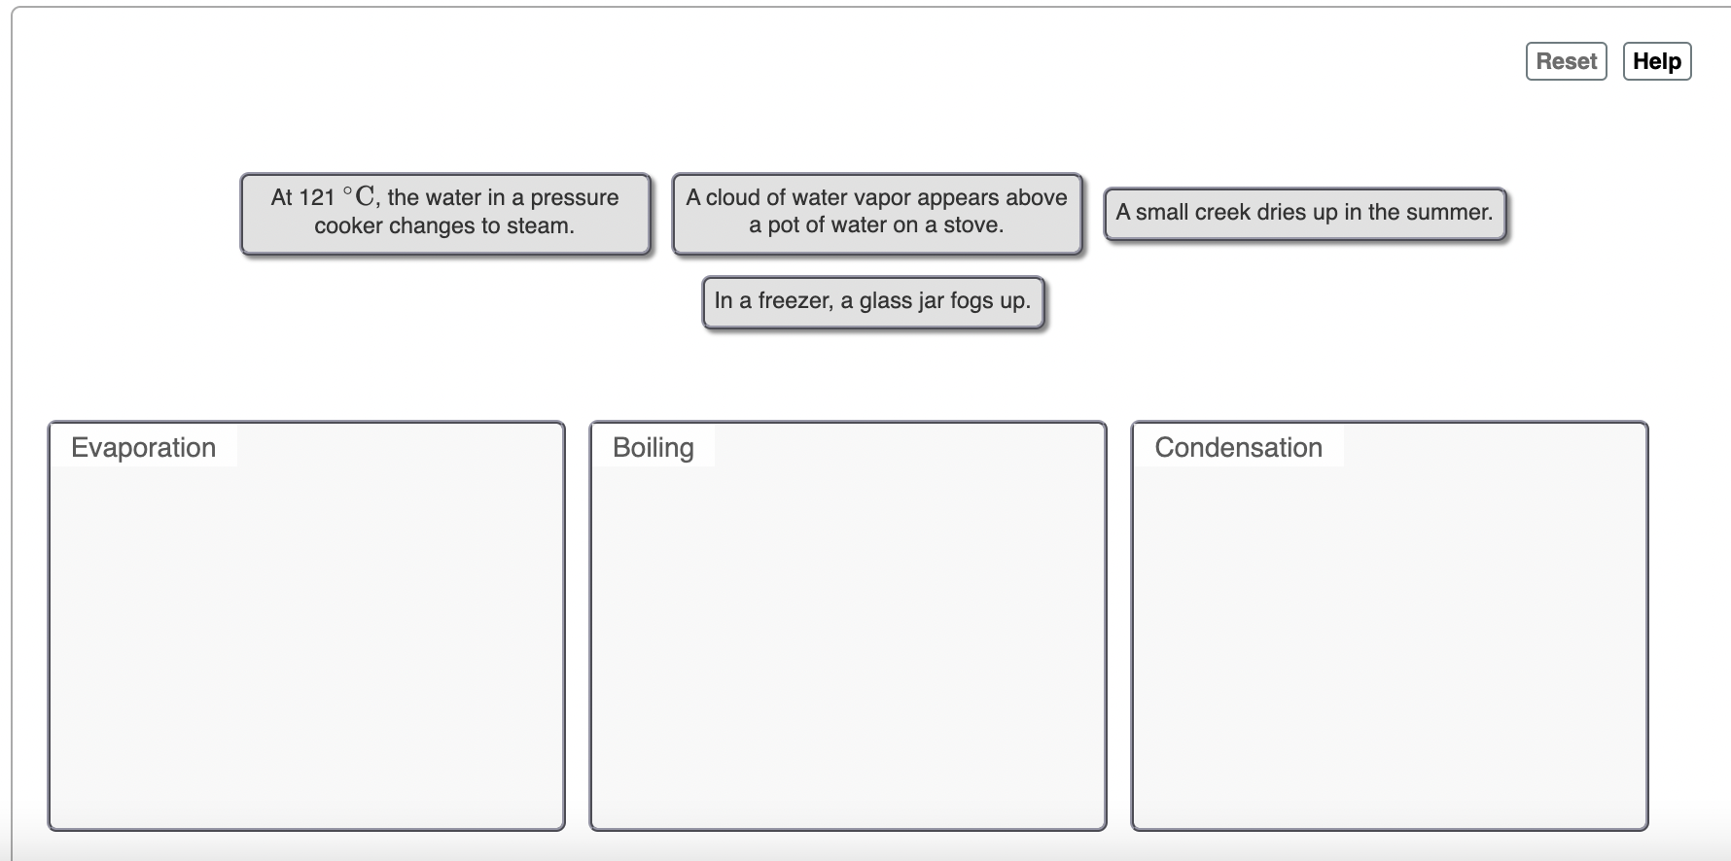The height and width of the screenshot is (861, 1731).
Task: Select the glass jar fogs up card
Action: [x=872, y=301]
